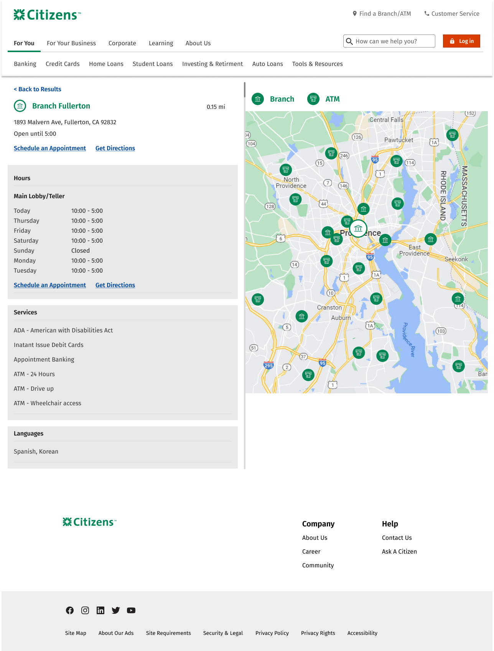Type in the 'How can we help you?' field
Screen dimensions: 494x651
tap(394, 41)
